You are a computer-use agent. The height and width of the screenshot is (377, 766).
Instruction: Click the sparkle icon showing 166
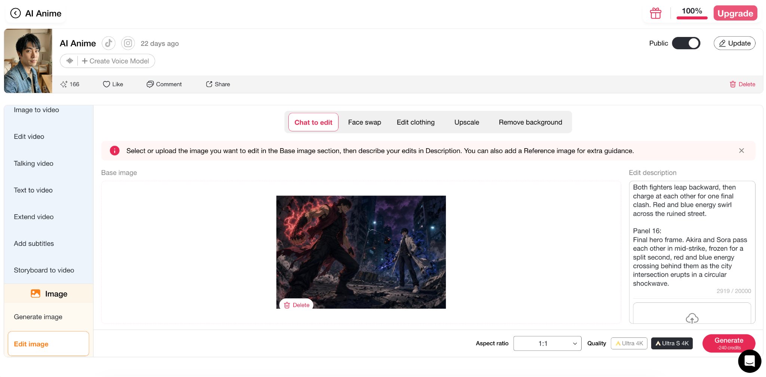(64, 84)
